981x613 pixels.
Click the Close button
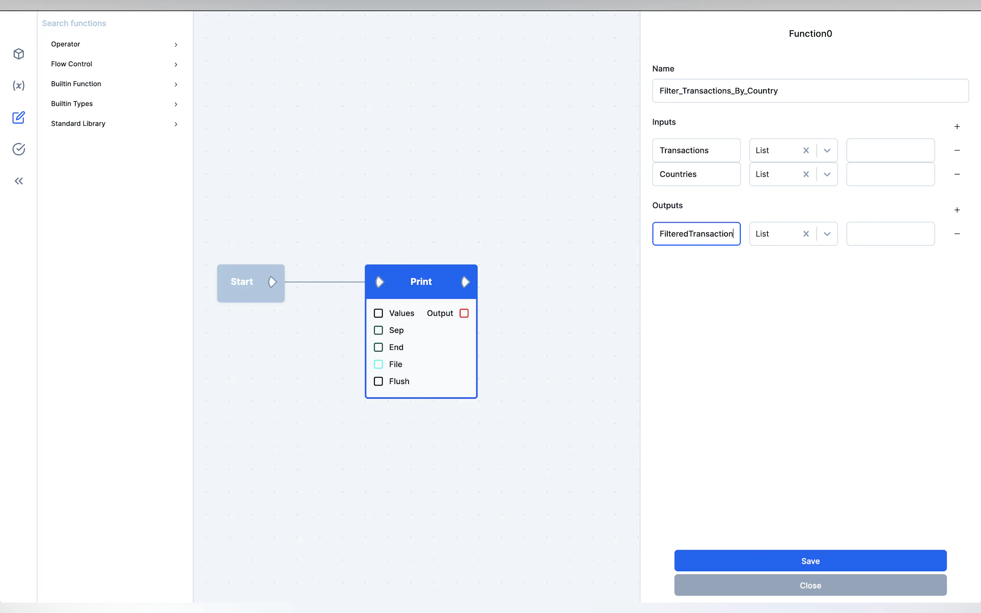810,585
